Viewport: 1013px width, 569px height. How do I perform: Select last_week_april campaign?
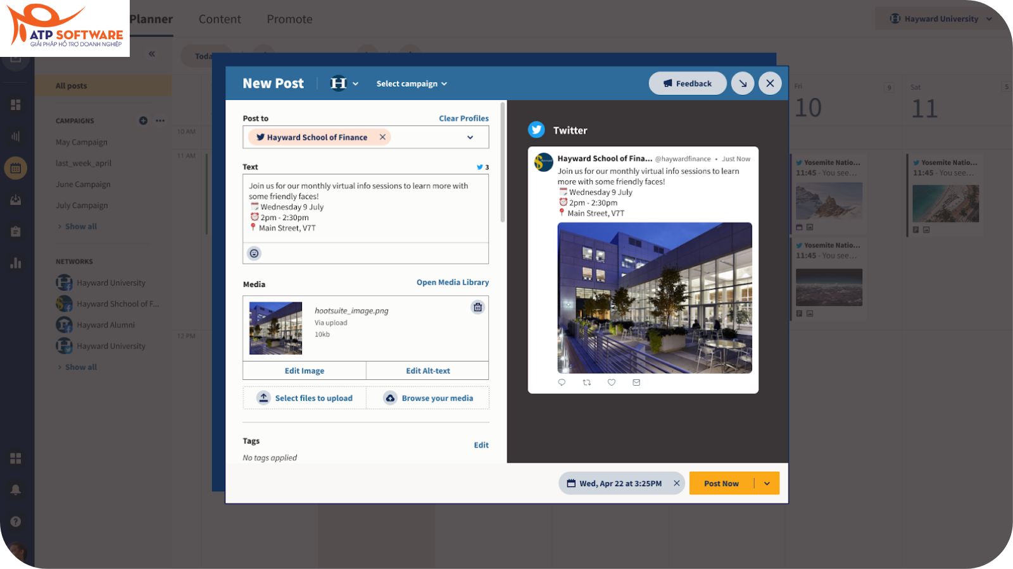tap(84, 163)
